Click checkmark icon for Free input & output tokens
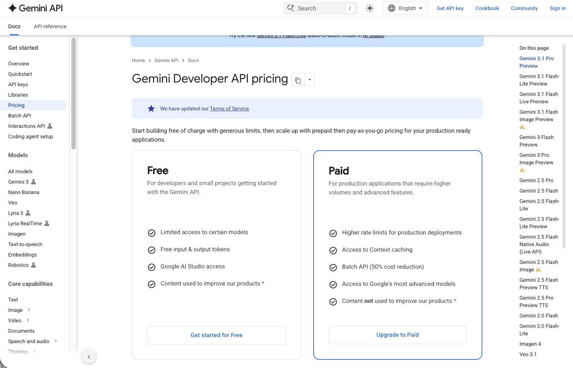573x368 pixels. click(x=152, y=250)
